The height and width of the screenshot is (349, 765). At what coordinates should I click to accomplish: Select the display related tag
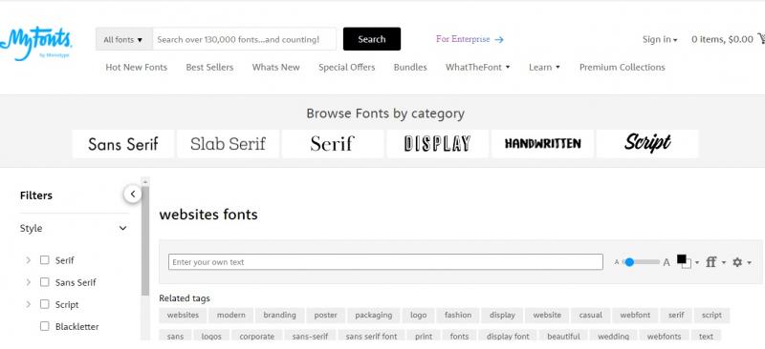click(x=502, y=315)
